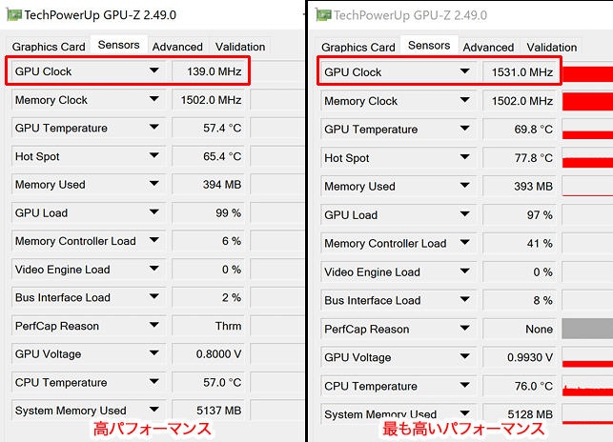Open Memory Controller Load dropdown, left window

(154, 240)
